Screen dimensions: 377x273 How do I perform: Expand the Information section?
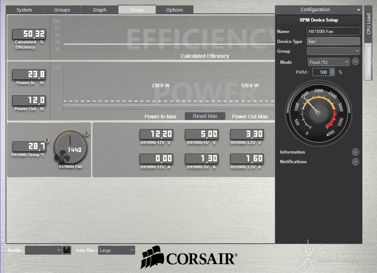(355, 152)
